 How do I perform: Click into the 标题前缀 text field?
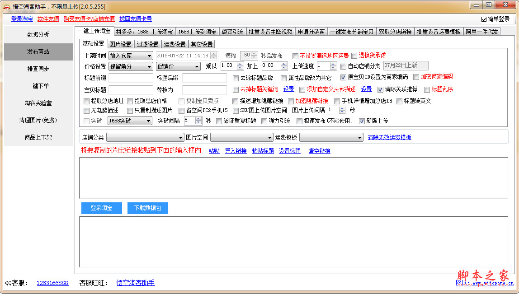click(x=131, y=78)
